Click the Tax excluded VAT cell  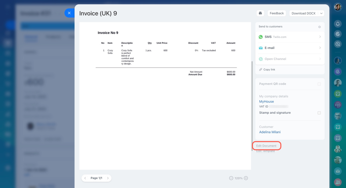[209, 51]
